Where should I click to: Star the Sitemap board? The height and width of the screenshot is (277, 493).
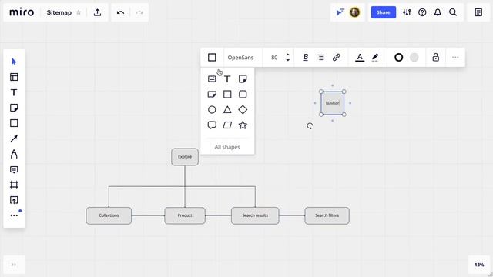79,12
